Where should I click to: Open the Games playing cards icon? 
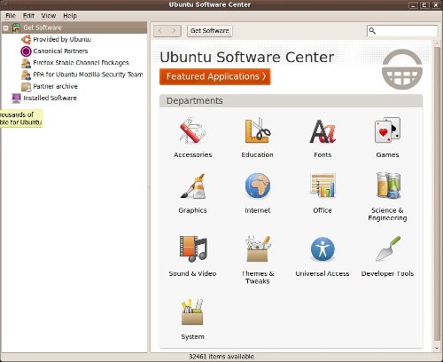(x=387, y=130)
